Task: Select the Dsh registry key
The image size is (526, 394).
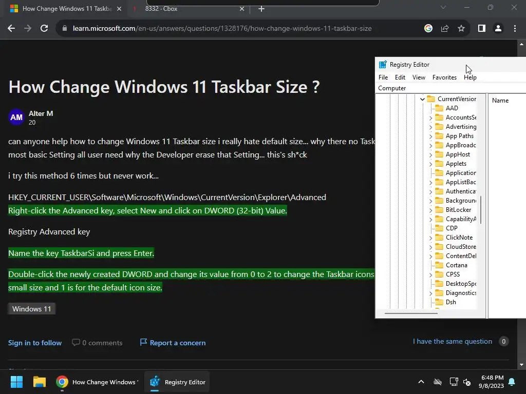Action: pos(451,302)
